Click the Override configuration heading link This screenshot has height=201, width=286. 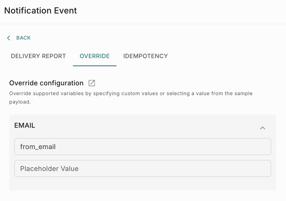click(46, 83)
